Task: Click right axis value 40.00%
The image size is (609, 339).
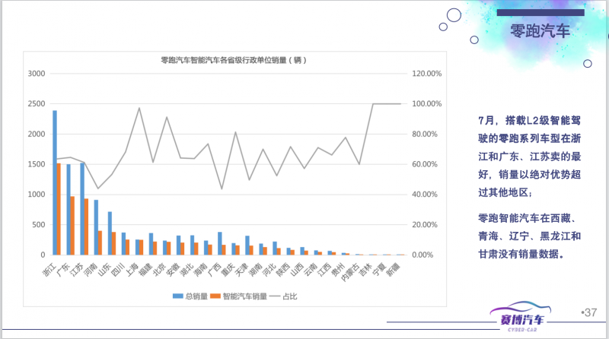Action: (425, 195)
